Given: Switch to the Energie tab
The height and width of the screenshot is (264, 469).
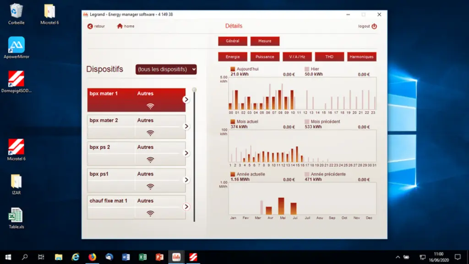Looking at the screenshot, I should pyautogui.click(x=233, y=57).
